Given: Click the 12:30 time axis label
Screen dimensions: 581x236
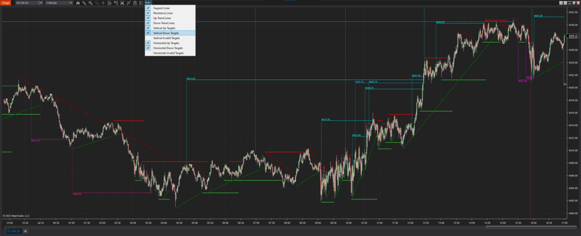Looking at the screenshot, I should 425,223.
